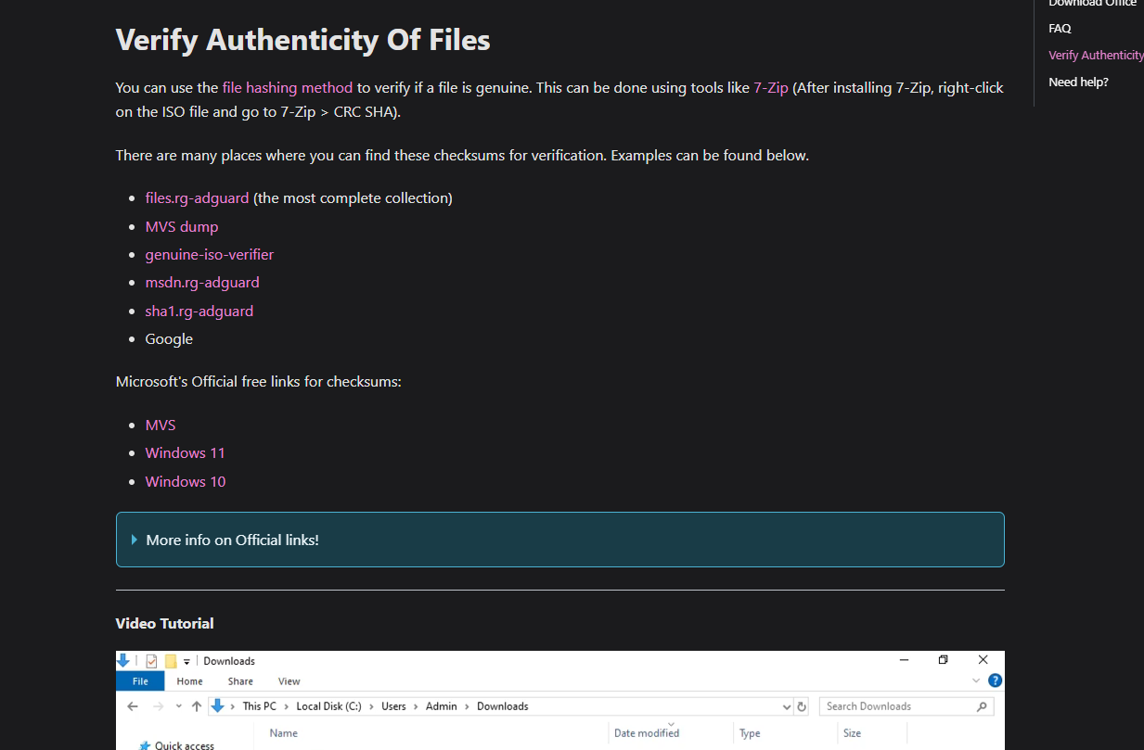Expand the chevron after This PC breadcrumb
Screen dimensions: 1144x750
tap(287, 706)
